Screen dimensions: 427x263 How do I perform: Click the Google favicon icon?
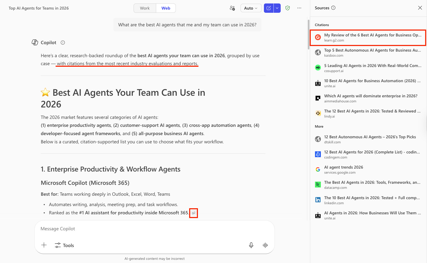[x=318, y=170]
